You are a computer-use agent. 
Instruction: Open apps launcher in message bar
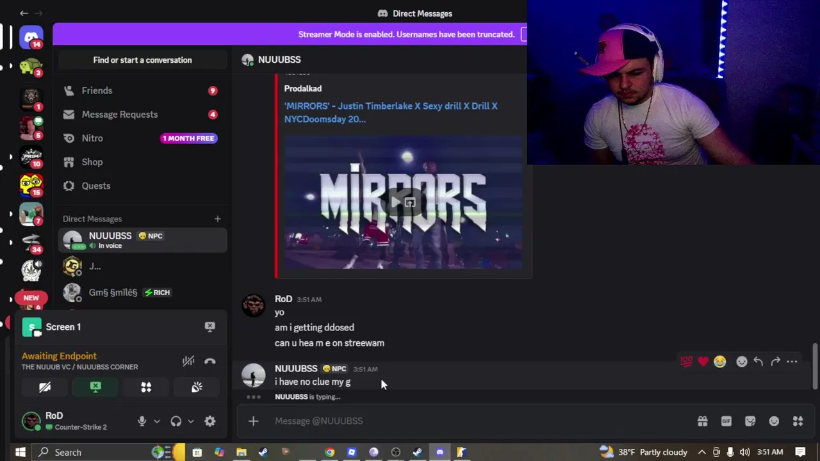point(798,421)
